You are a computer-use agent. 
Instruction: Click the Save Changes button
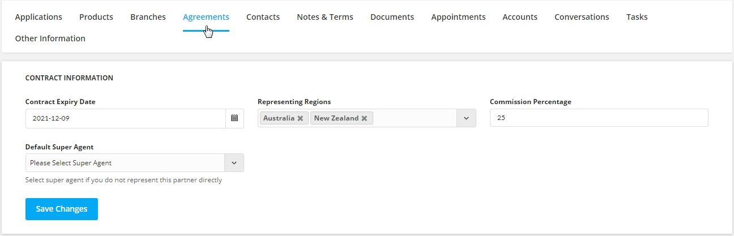(62, 209)
